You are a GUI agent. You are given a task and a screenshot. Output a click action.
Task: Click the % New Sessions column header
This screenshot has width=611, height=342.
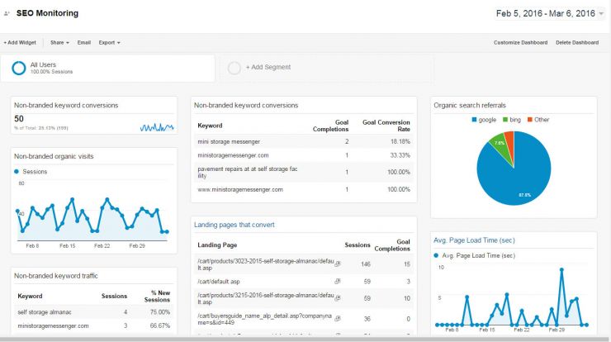(157, 296)
